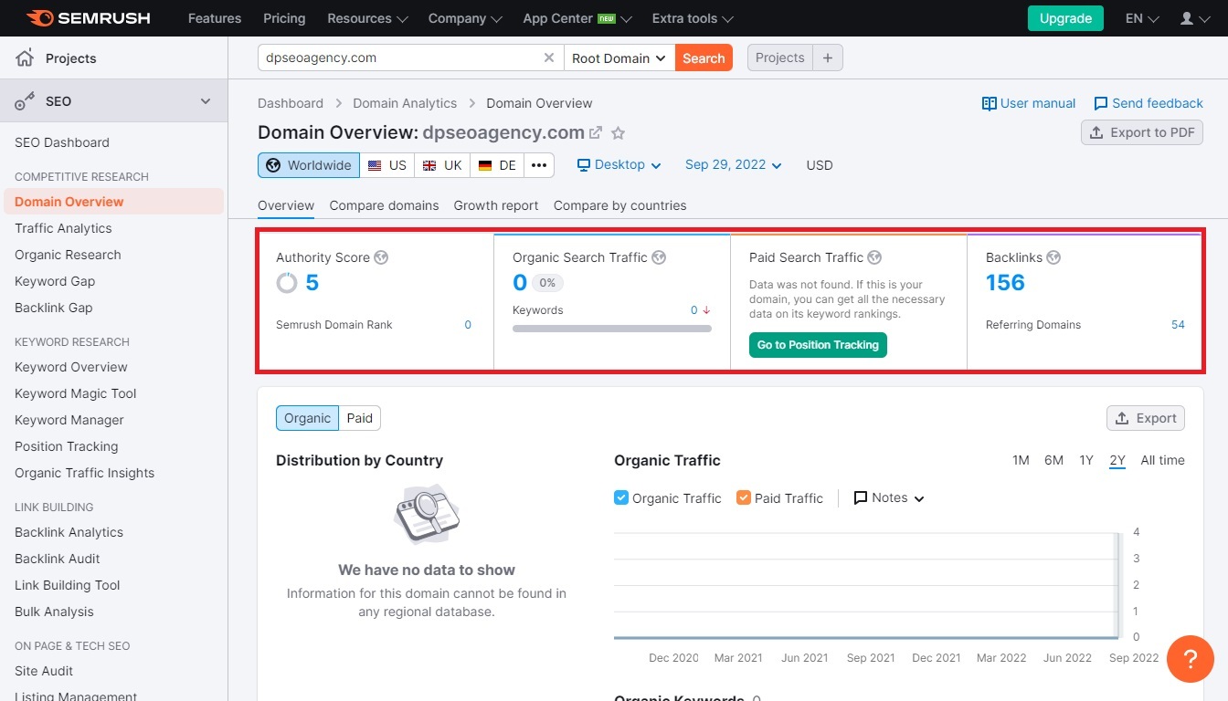
Task: Click the Upgrade button
Action: (x=1065, y=18)
